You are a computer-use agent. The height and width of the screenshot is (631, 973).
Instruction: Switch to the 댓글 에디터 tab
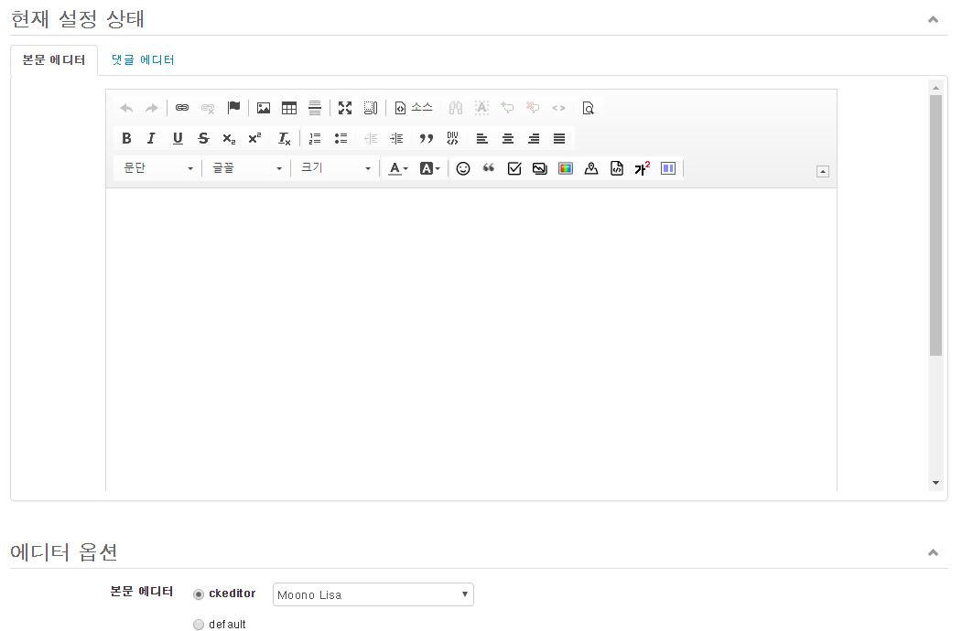[143, 60]
